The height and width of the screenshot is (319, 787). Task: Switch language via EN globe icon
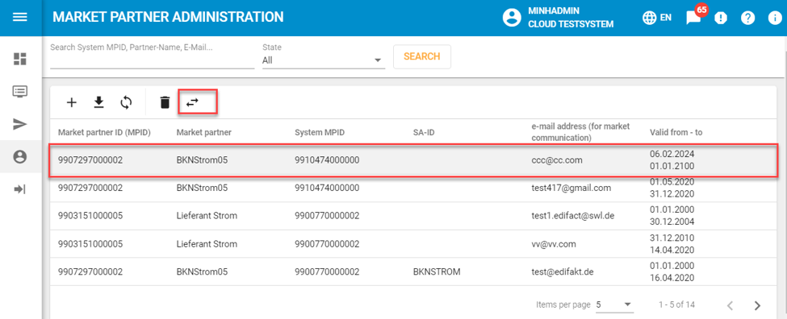(x=657, y=18)
